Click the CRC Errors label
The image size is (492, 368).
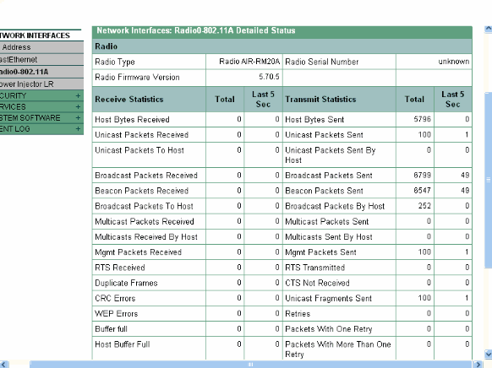[x=115, y=298]
